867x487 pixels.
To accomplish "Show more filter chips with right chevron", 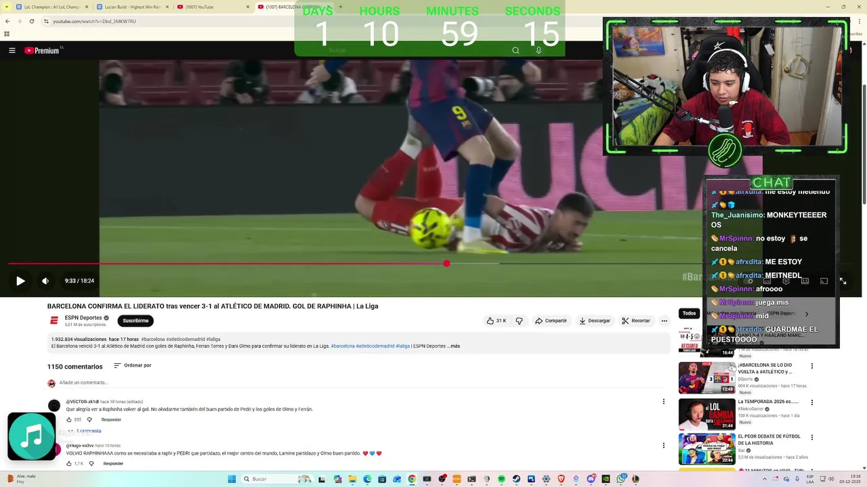I will [x=806, y=314].
